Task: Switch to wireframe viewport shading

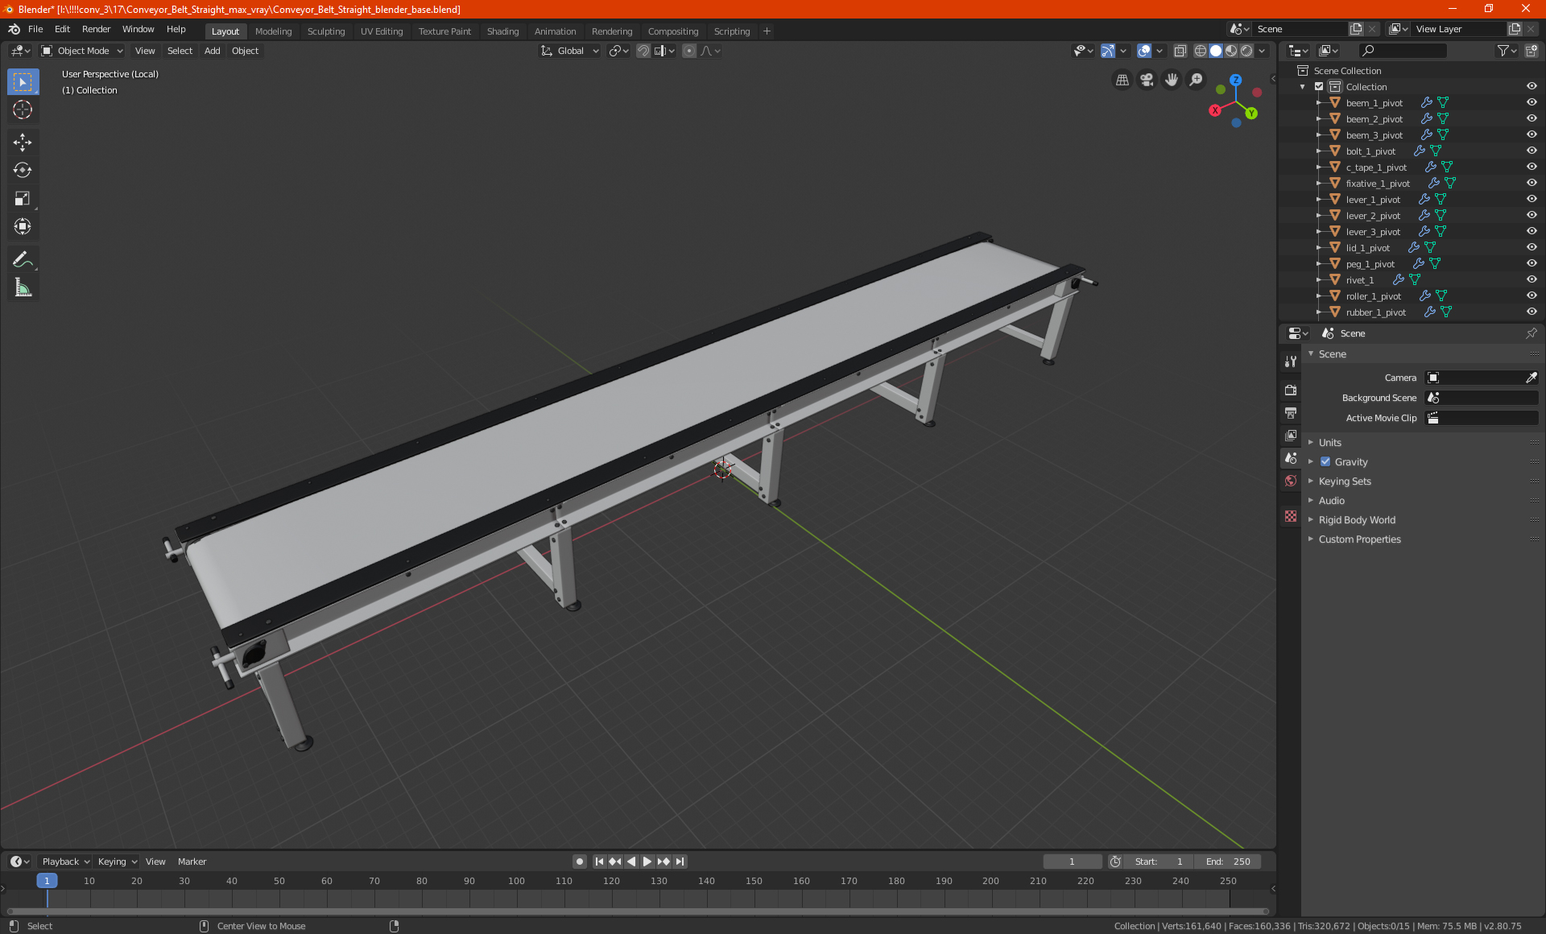Action: [1200, 51]
